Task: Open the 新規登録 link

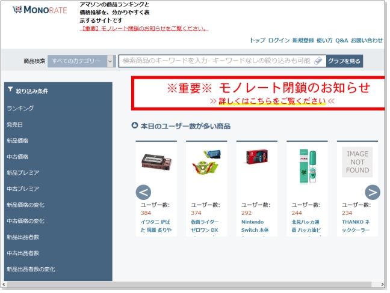Action: coord(303,40)
